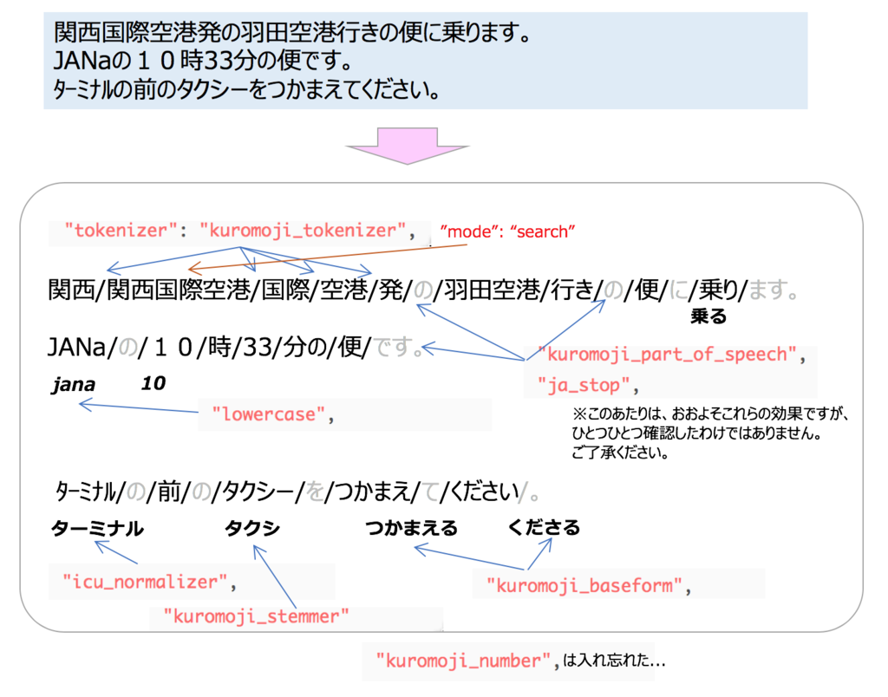Click the token JANa in tokenized line
This screenshot has height=697, width=888.
76,347
